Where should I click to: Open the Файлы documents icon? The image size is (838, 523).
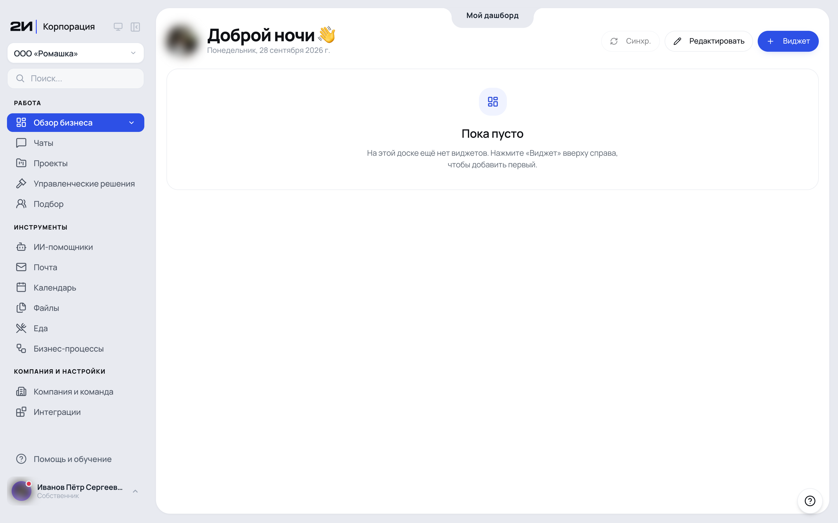click(21, 308)
